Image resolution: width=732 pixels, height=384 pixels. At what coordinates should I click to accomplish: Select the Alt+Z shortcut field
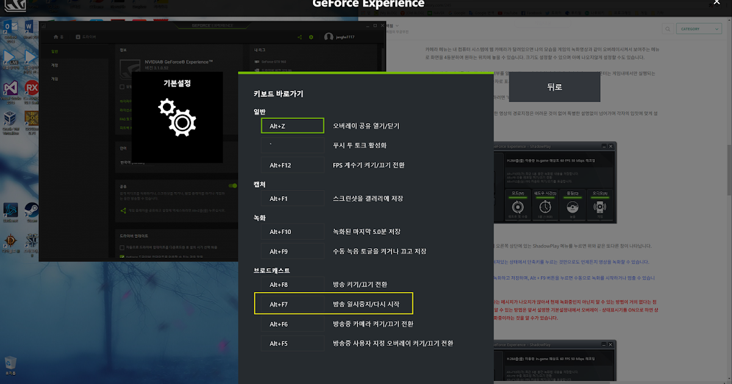tap(292, 126)
